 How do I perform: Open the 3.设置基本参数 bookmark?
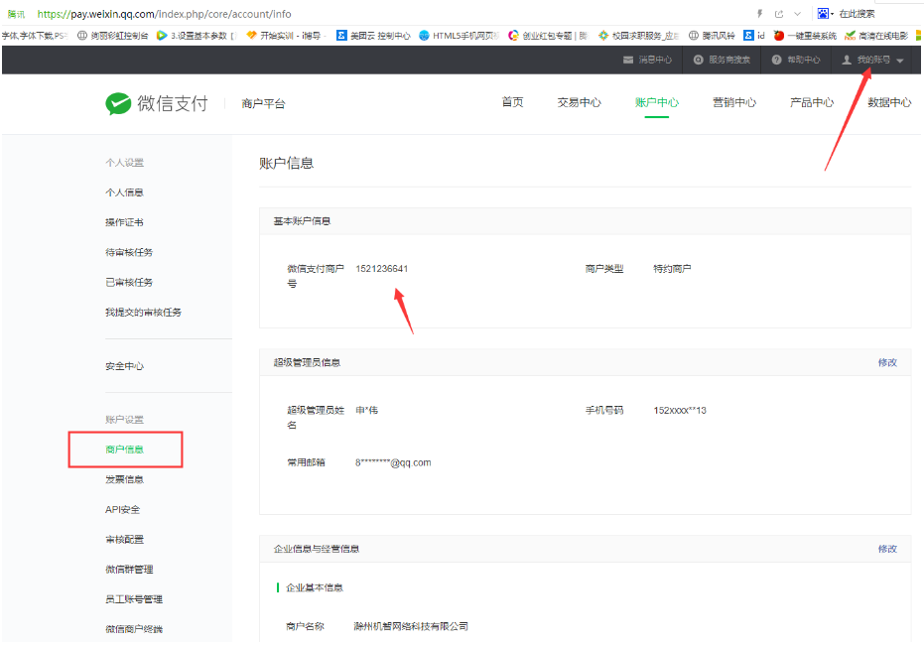[197, 36]
